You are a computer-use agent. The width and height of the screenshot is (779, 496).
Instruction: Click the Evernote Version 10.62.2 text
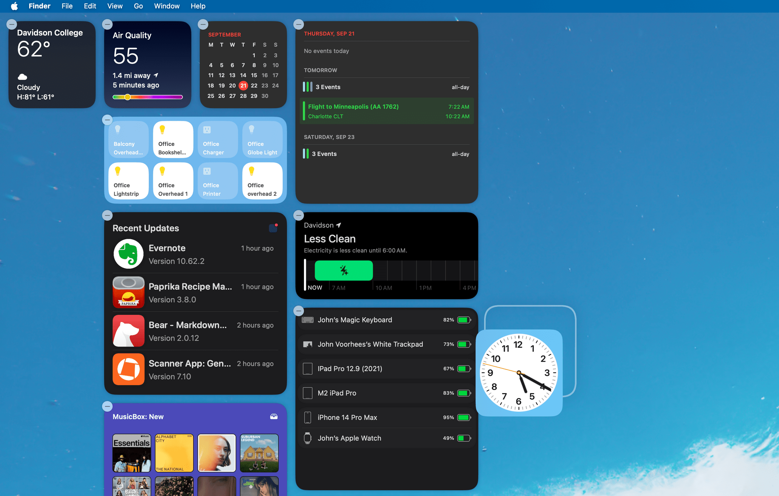point(176,261)
